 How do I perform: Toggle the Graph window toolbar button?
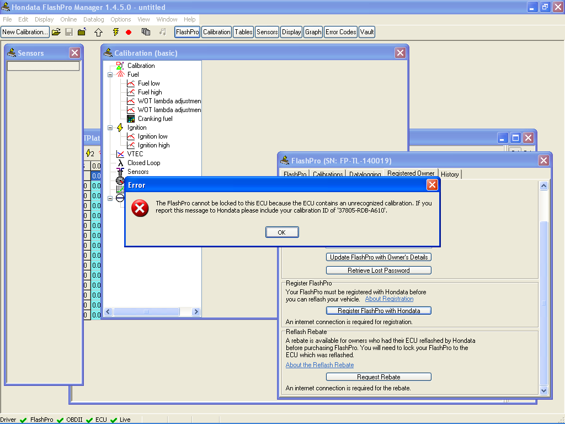tap(313, 32)
